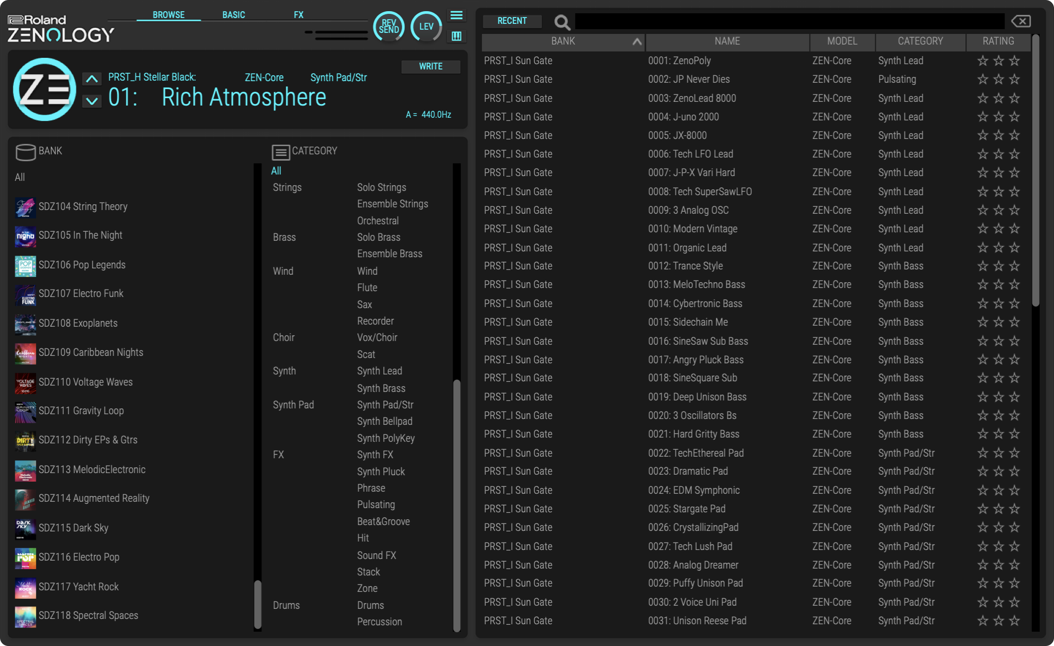Click the CATEGORY list icon

(280, 152)
